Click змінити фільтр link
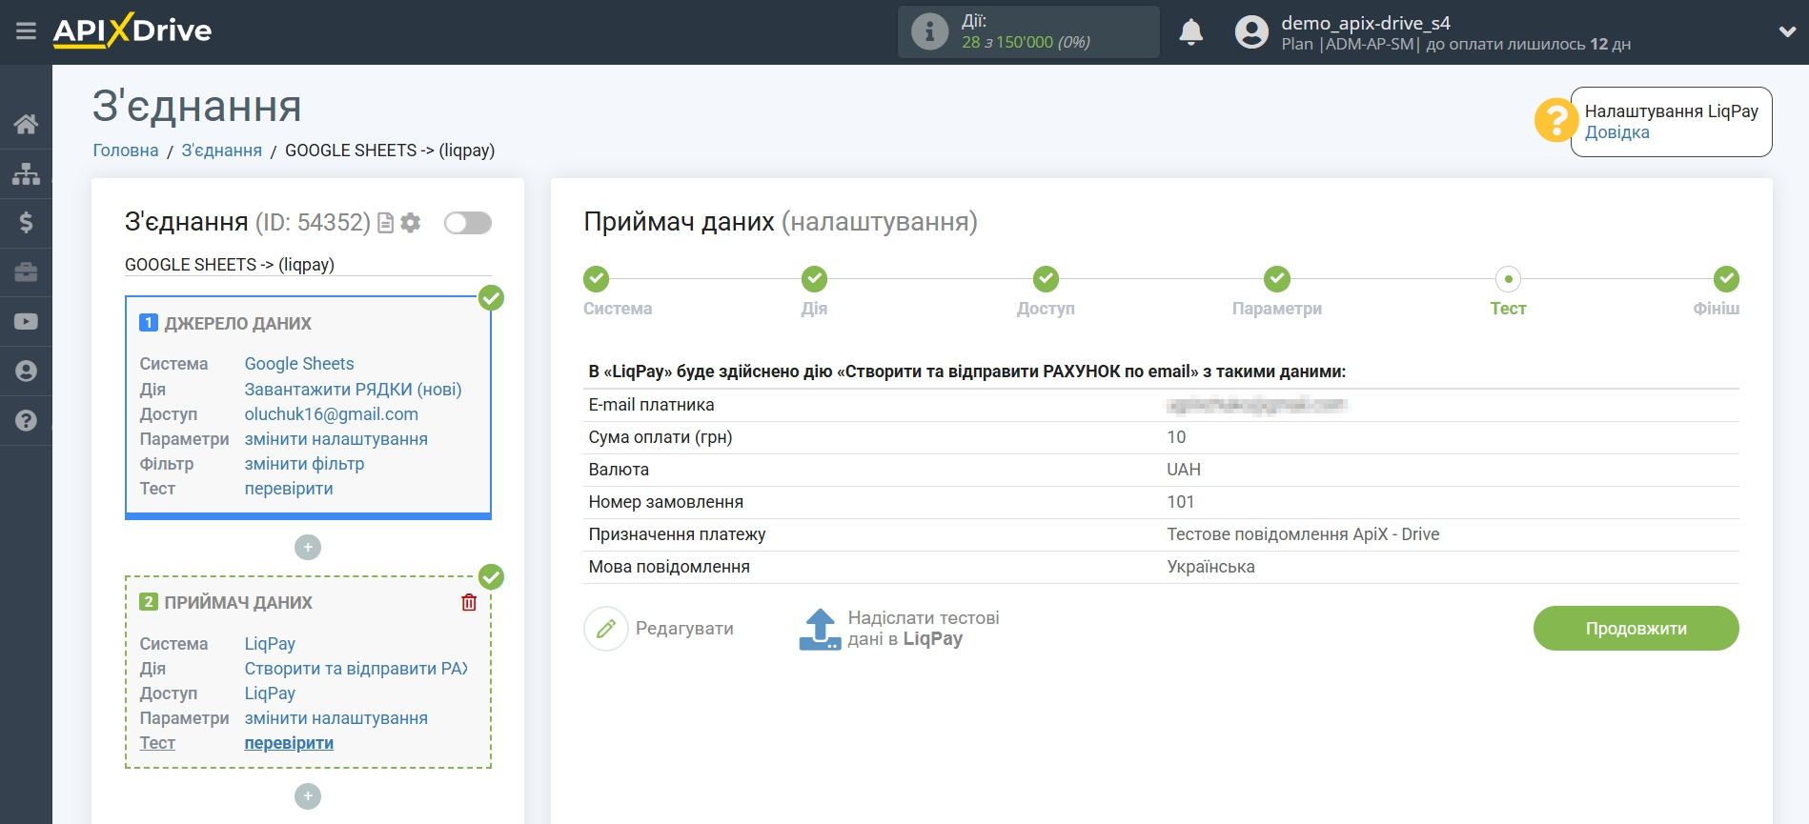The height and width of the screenshot is (824, 1809). [x=304, y=464]
